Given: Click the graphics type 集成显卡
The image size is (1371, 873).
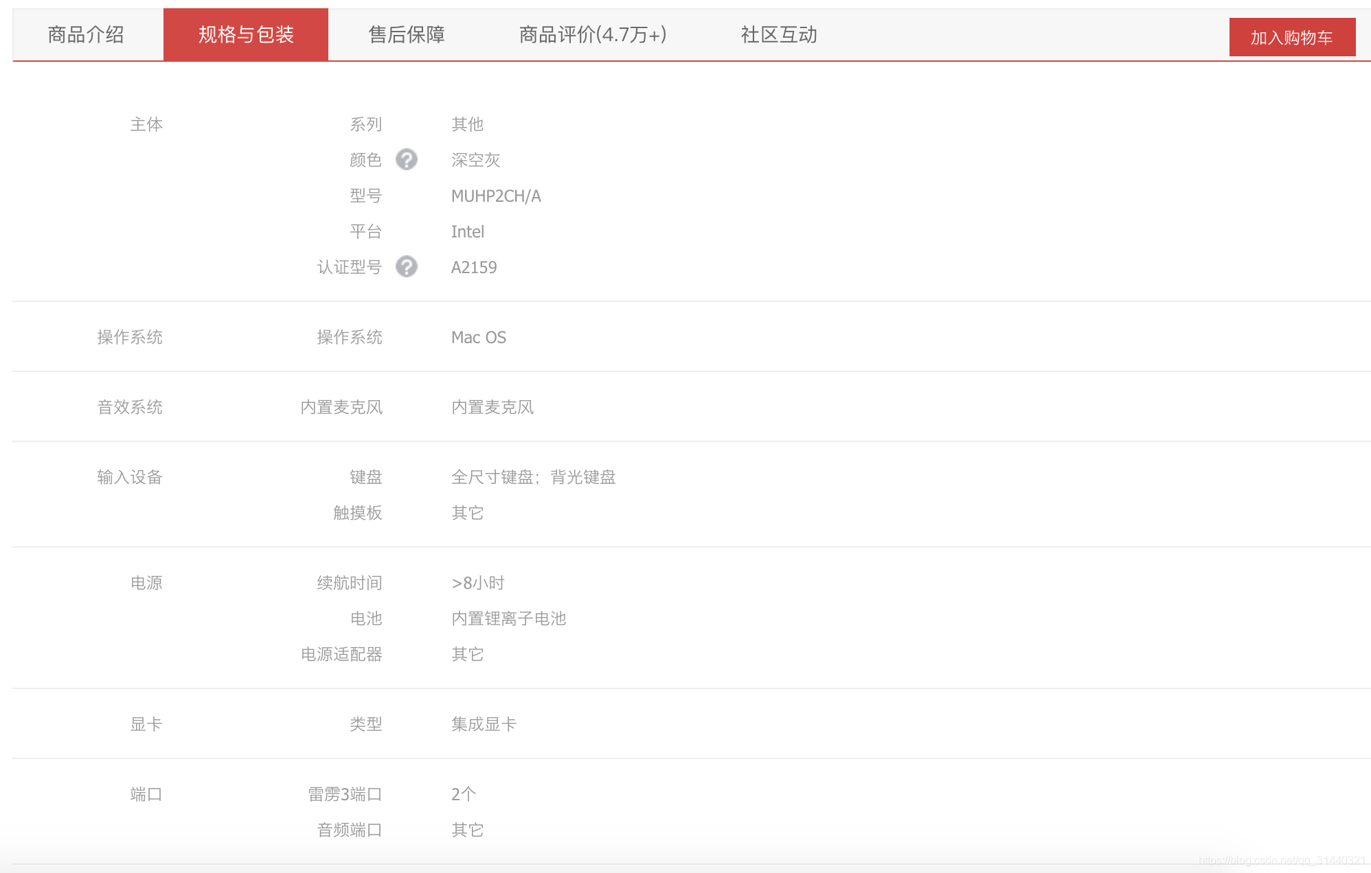Looking at the screenshot, I should tap(484, 723).
